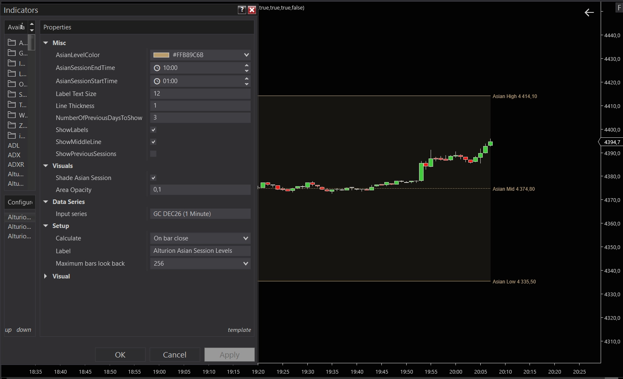Image resolution: width=623 pixels, height=379 pixels.
Task: Open the folder icon beside G...
Action: pos(12,53)
